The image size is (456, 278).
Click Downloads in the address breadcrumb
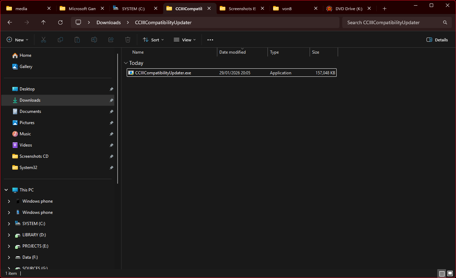coord(108,22)
